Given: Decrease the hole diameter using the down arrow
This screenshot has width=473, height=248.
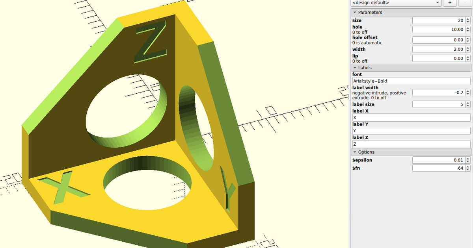Looking at the screenshot, I should pos(467,31).
